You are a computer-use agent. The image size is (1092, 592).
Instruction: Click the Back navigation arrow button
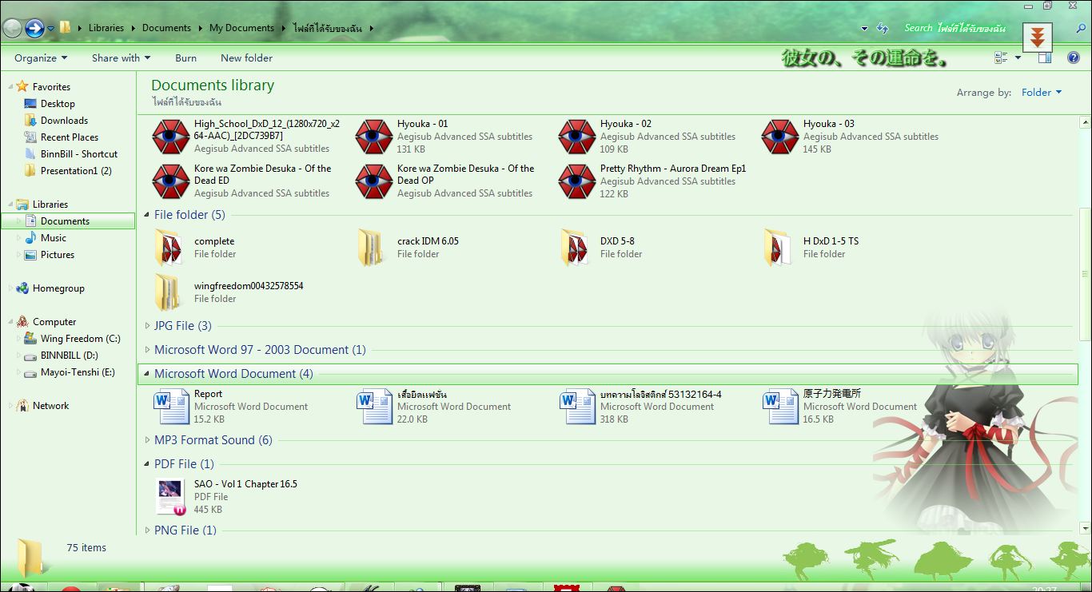tap(12, 29)
